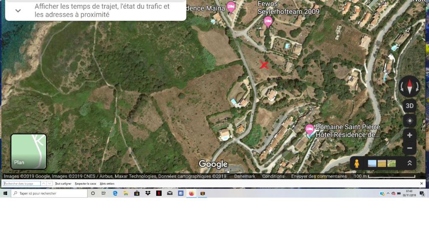
Task: Open Netflix from the taskbar
Action: pyautogui.click(x=159, y=193)
